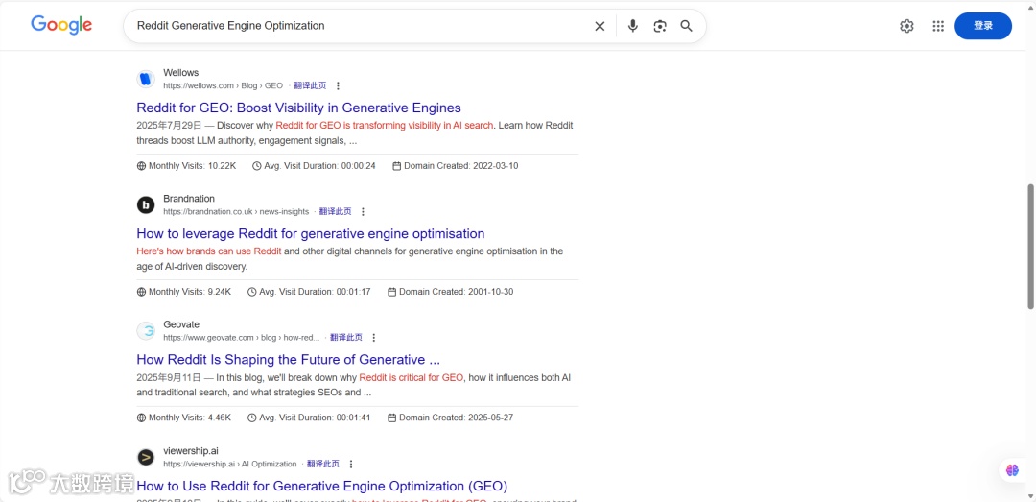Click Monthly Visits 4.46K stat
Image resolution: width=1036 pixels, height=502 pixels.
(x=183, y=418)
